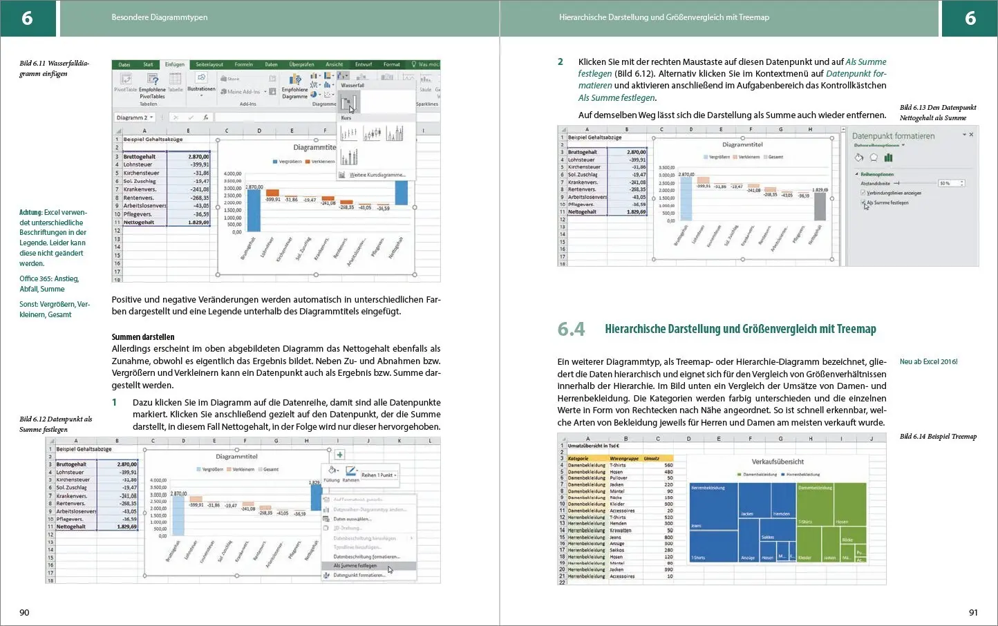The width and height of the screenshot is (998, 626).
Task: Click Weitere Kursdiagramme link
Action: click(377, 175)
